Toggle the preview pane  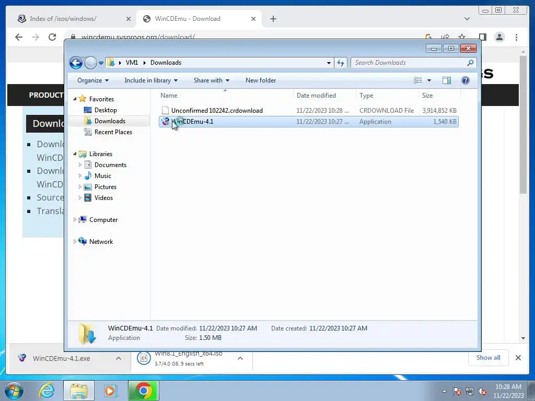point(447,80)
